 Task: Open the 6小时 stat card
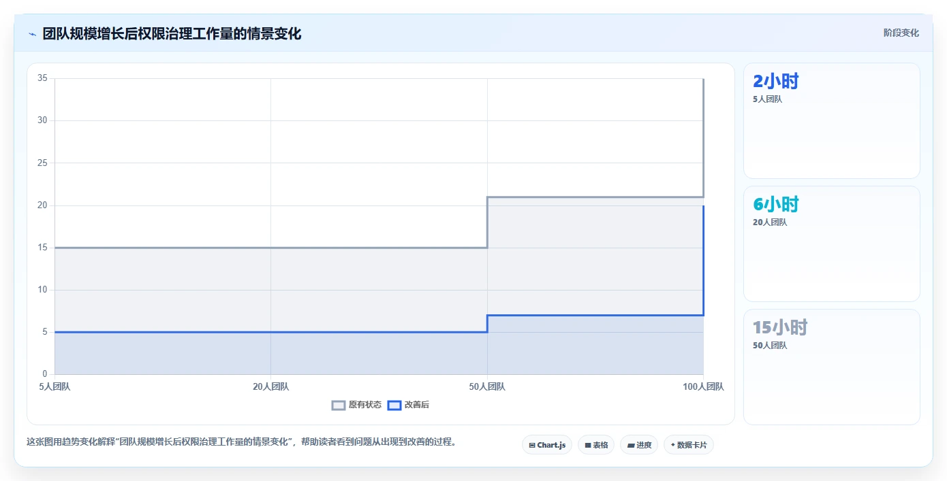pos(831,244)
